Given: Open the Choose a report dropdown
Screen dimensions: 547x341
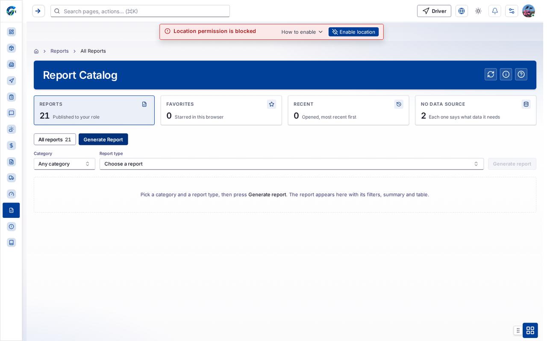Looking at the screenshot, I should click(x=291, y=164).
